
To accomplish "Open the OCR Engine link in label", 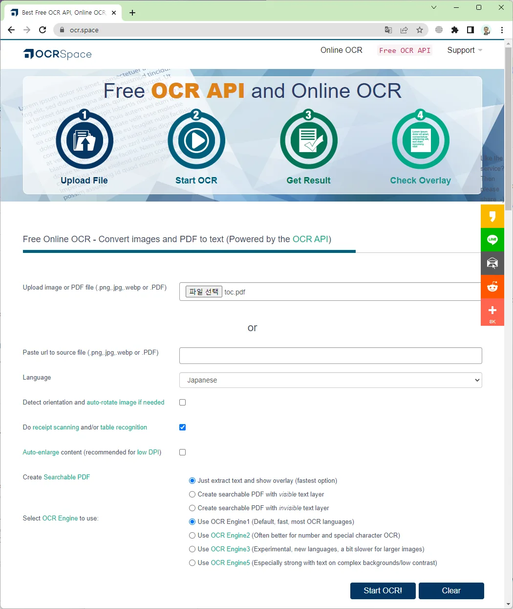I will [60, 519].
